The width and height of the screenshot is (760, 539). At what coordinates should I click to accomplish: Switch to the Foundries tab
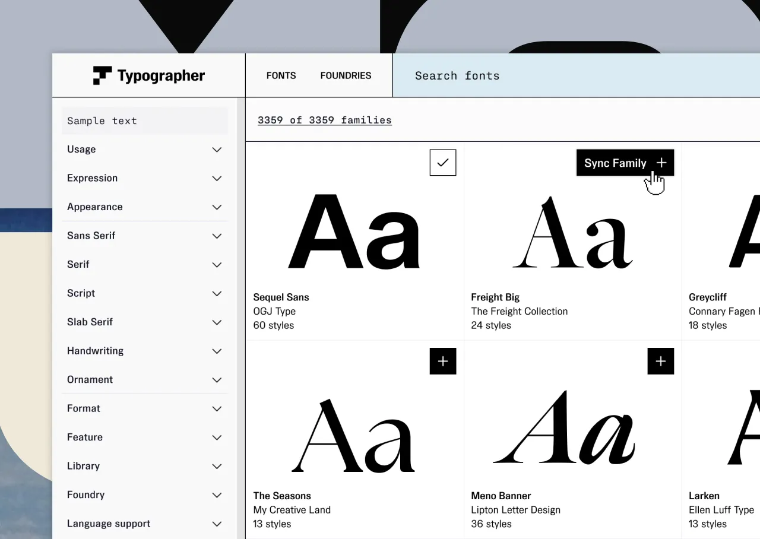click(x=346, y=75)
